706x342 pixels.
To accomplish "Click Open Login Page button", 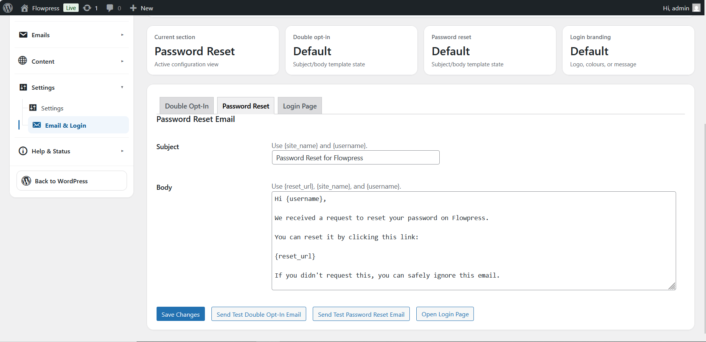I will [445, 314].
